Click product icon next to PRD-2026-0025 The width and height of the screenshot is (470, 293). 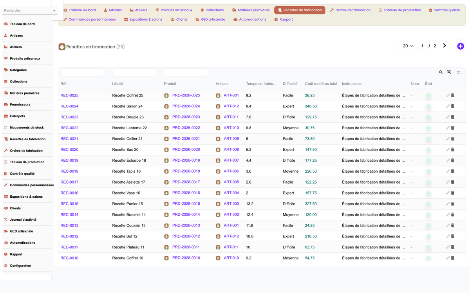coord(166,95)
